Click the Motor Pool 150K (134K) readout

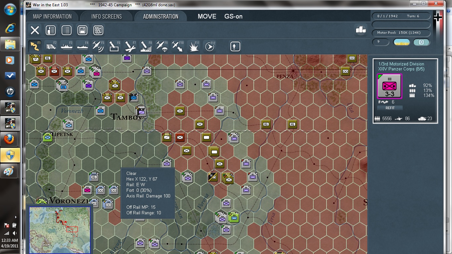click(x=401, y=33)
